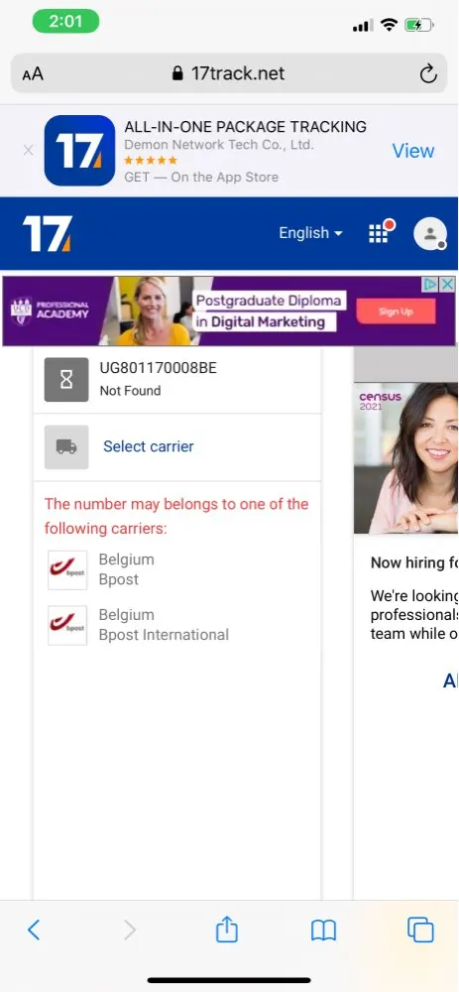Click the 17 logo in blue header
The width and height of the screenshot is (459, 992).
pyautogui.click(x=48, y=233)
